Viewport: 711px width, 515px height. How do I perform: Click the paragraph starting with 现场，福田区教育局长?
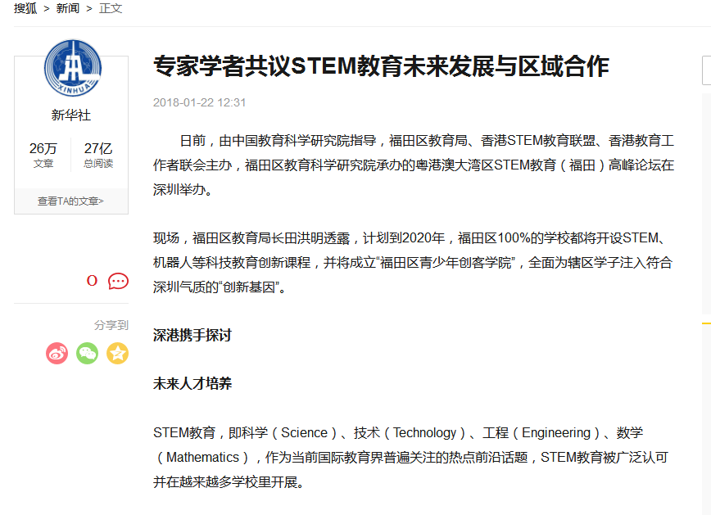click(x=413, y=263)
